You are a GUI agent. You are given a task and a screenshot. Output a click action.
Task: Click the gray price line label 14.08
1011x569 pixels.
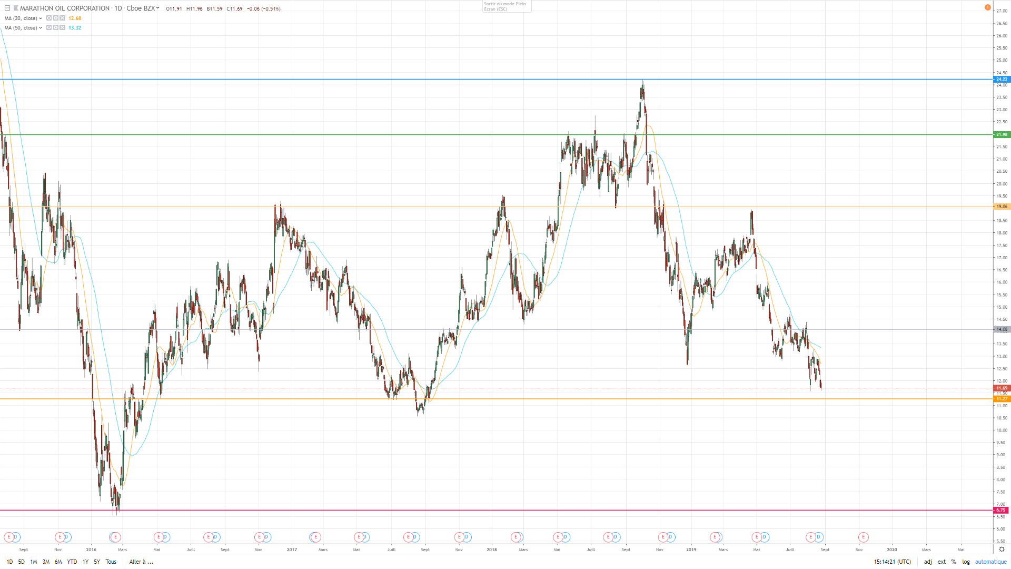point(1002,330)
